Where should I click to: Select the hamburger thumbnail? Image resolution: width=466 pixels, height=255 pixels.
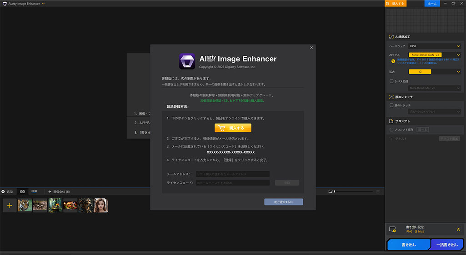(x=70, y=205)
